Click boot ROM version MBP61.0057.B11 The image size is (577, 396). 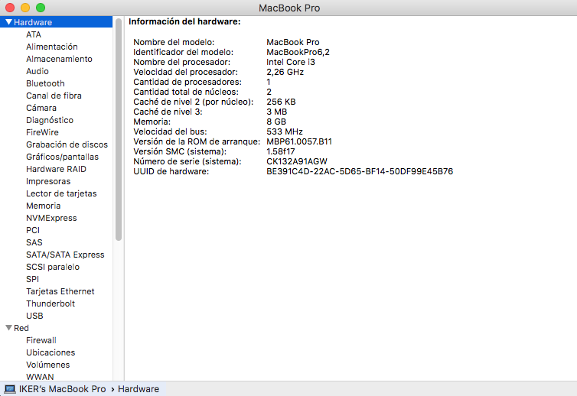pos(299,141)
